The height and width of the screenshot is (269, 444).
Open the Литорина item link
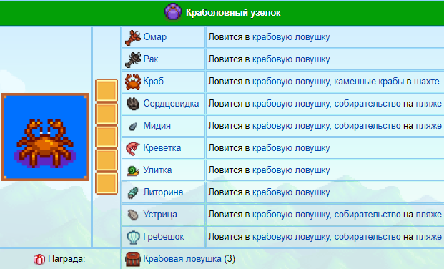pos(163,192)
